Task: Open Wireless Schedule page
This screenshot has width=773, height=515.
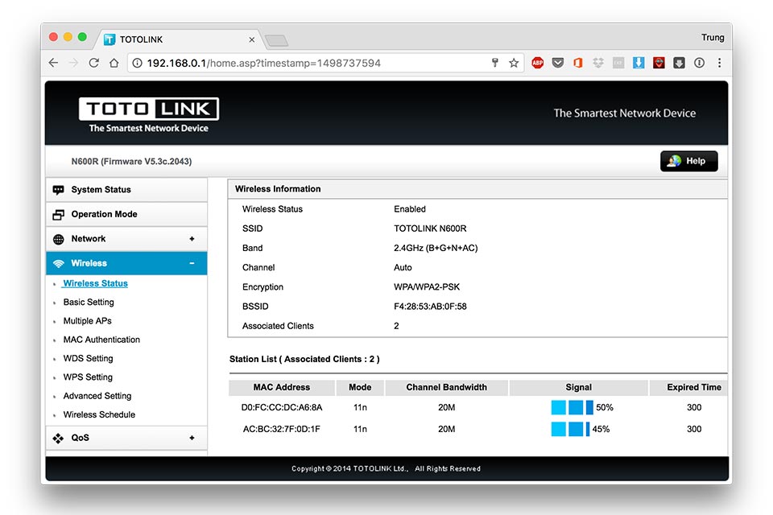Action: pos(99,414)
